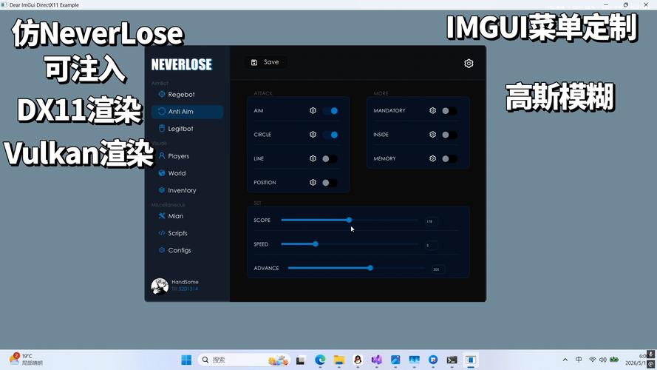
Task: Open settings gear for MANDATORY option
Action: pyautogui.click(x=433, y=111)
